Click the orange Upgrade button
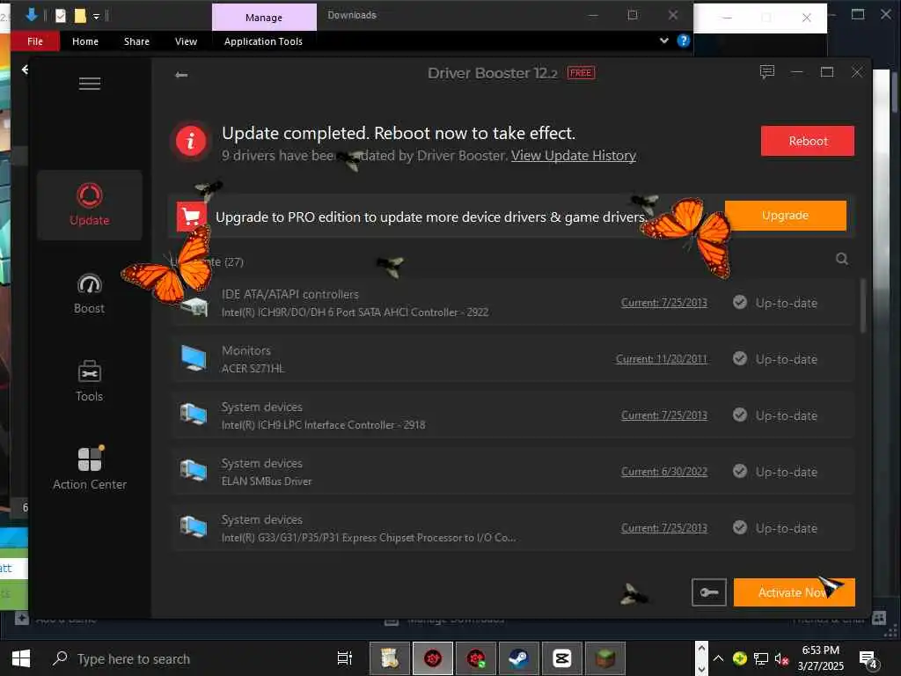The height and width of the screenshot is (676, 901). 785,216
